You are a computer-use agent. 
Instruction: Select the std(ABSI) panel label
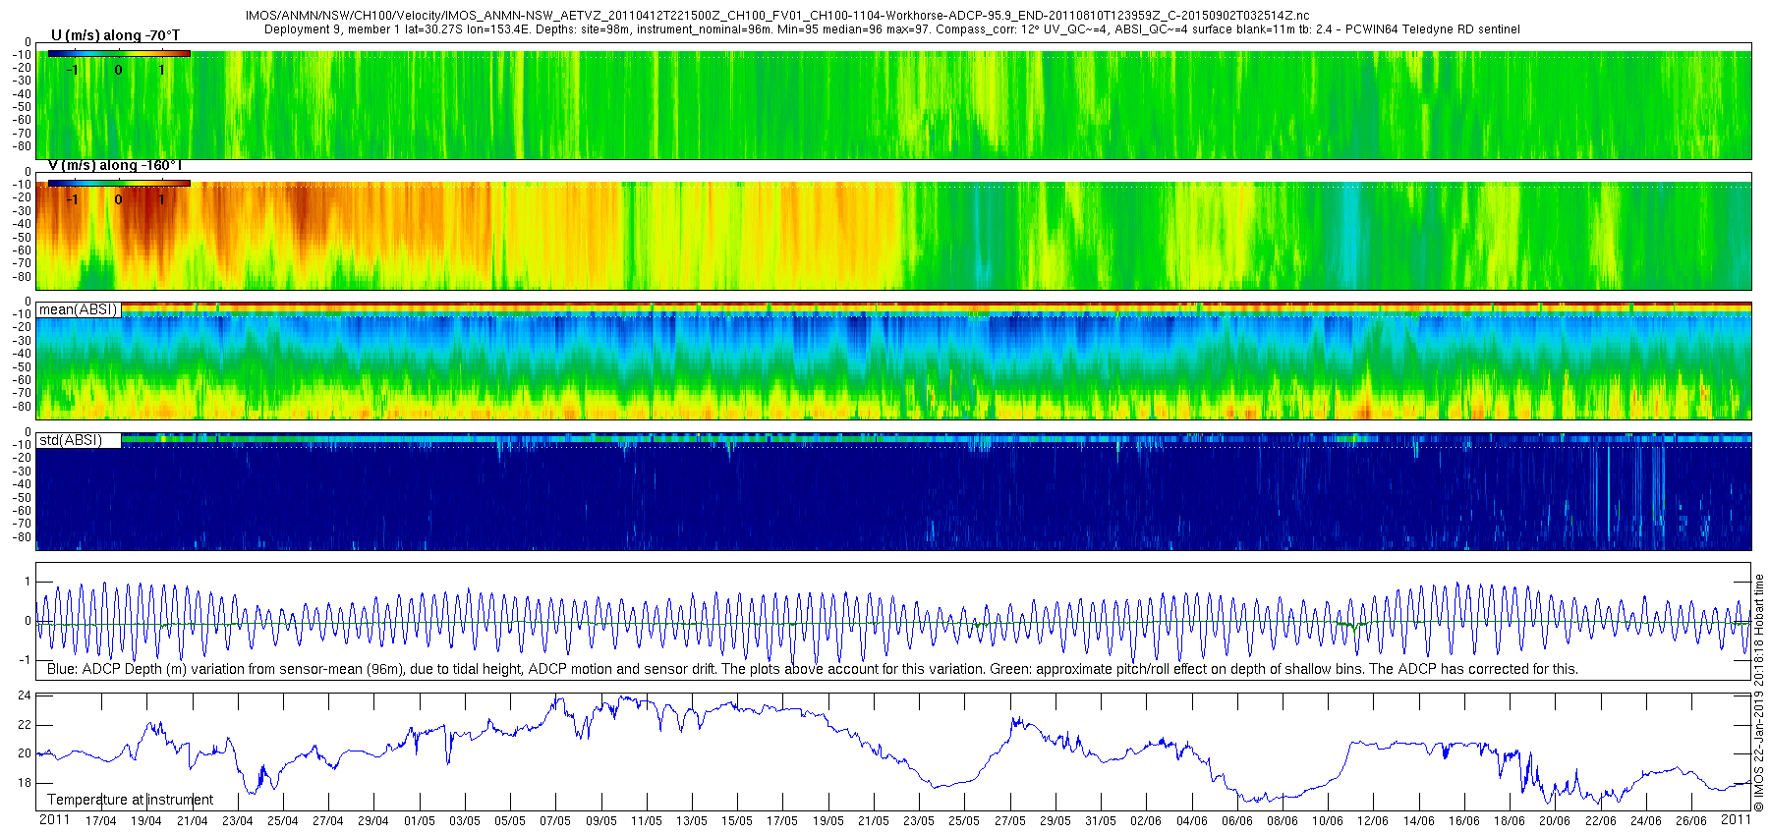79,440
